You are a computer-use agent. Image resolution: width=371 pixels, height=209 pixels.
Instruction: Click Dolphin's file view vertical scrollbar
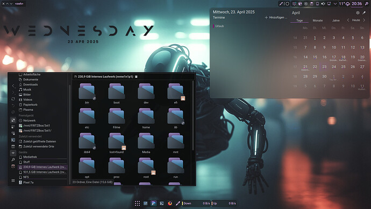coord(193,116)
